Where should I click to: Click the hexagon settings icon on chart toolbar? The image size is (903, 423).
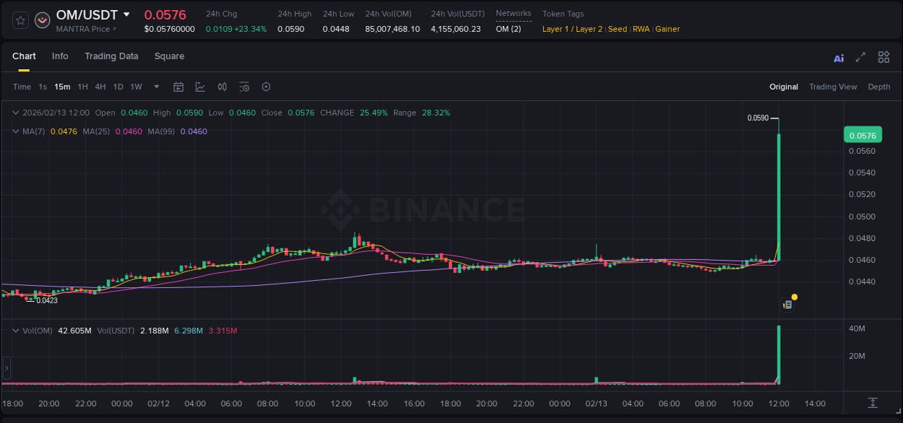coord(266,87)
